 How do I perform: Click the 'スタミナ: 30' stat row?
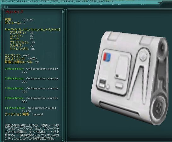click(22, 46)
